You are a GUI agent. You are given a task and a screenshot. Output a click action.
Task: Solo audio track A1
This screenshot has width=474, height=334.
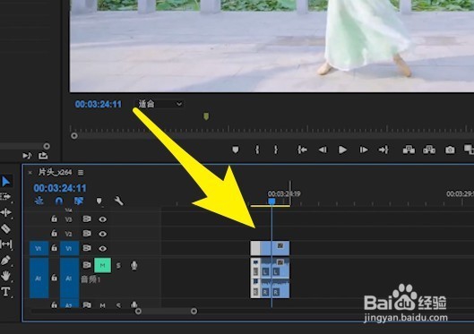click(x=118, y=265)
